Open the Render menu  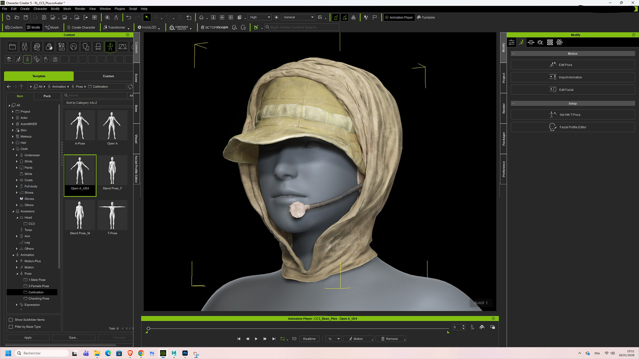[80, 9]
